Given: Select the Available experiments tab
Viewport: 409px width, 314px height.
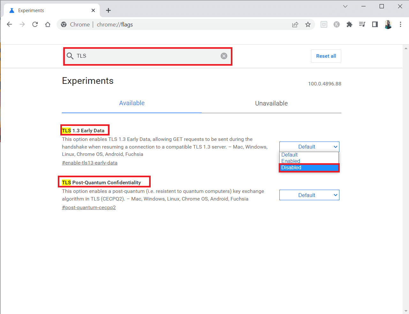Looking at the screenshot, I should (132, 103).
